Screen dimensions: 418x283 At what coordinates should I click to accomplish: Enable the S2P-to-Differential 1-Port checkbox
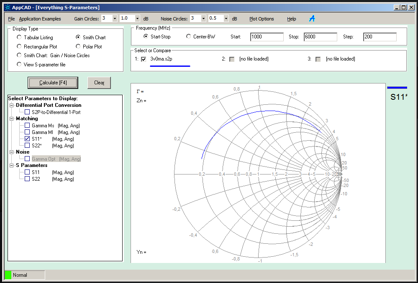pyautogui.click(x=27, y=112)
